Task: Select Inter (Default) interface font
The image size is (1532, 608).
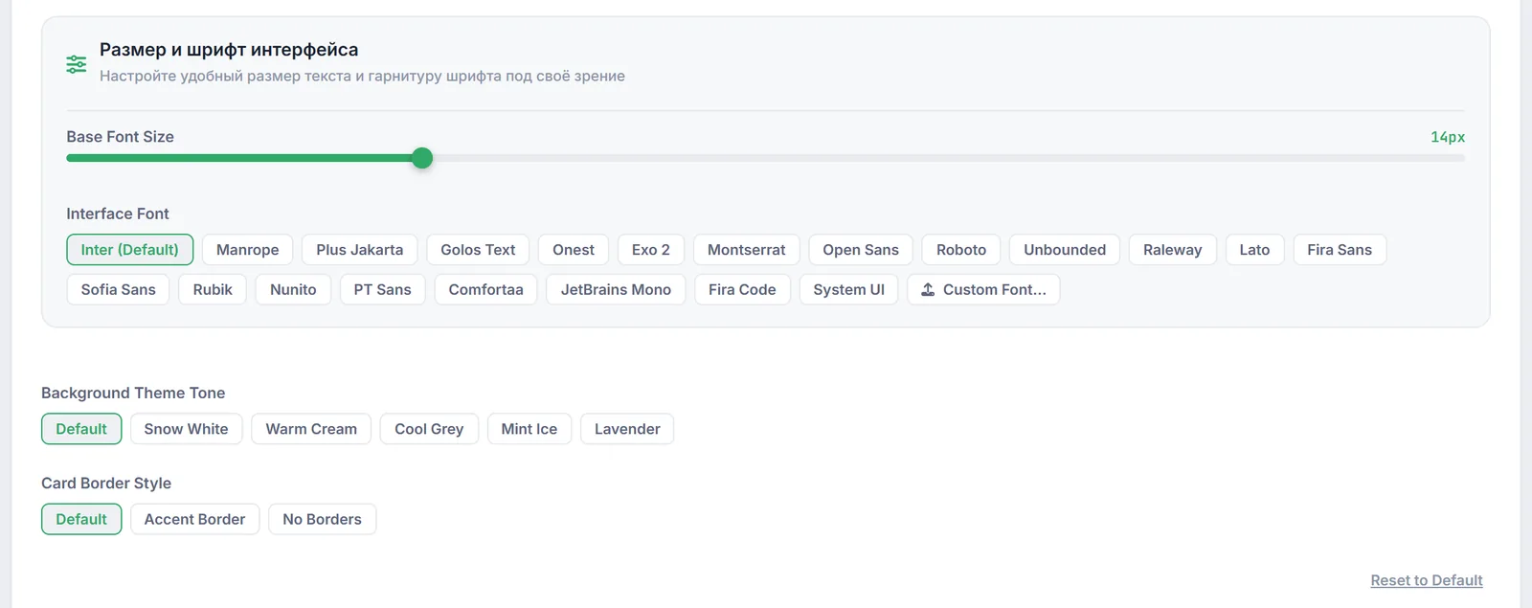Action: [130, 250]
